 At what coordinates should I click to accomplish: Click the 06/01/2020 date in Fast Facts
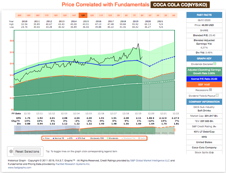204,20
